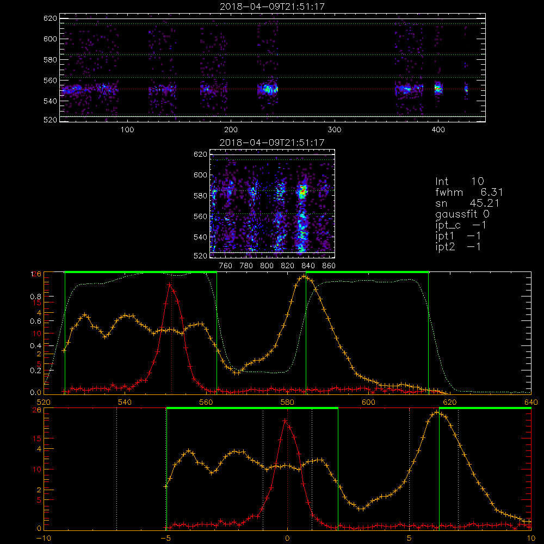
Task: Click the '400' x-axis tick label
Action: 438,130
